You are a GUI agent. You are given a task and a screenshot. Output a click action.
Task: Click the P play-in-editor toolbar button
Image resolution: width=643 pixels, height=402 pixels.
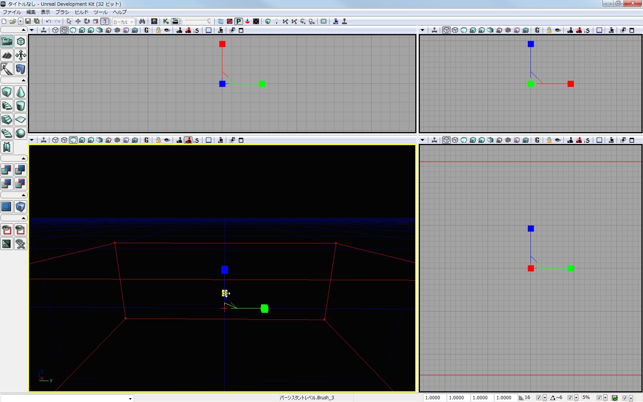point(238,21)
